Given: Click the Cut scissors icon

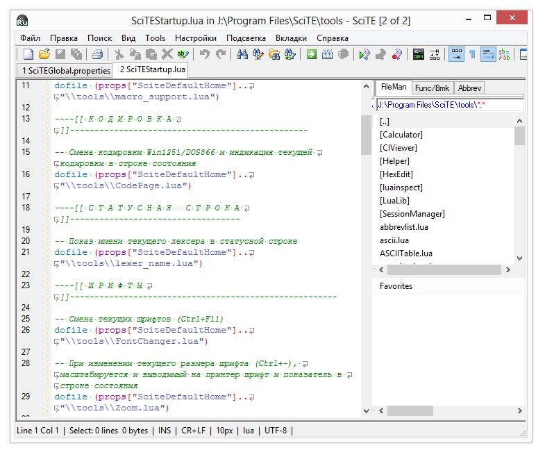Looking at the screenshot, I should (119, 54).
